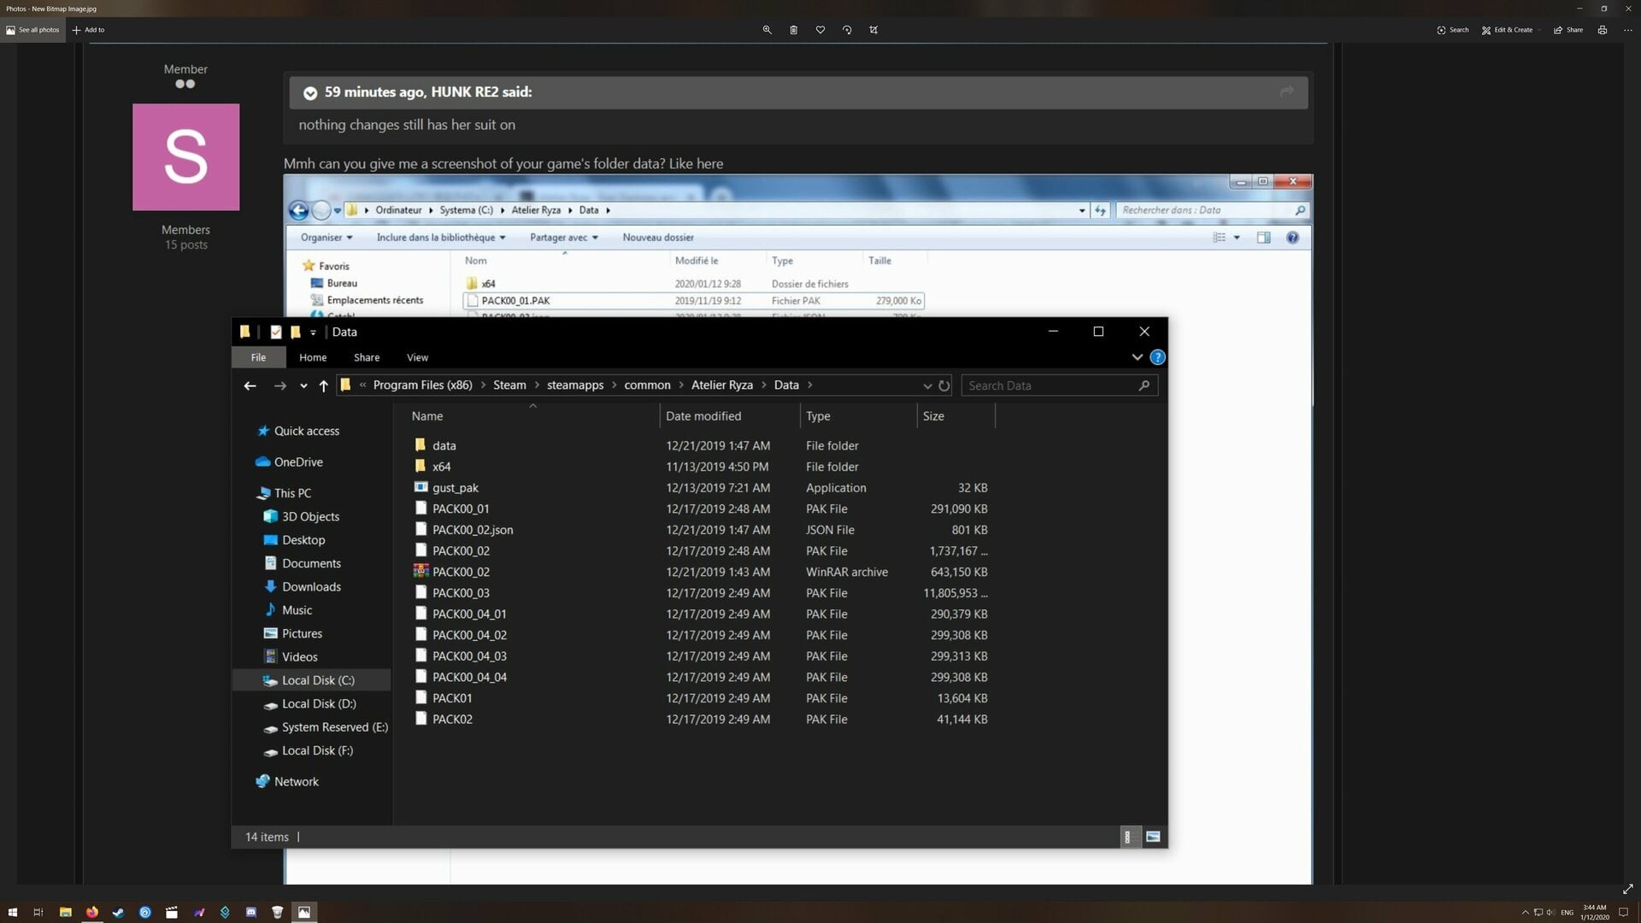Viewport: 1641px width, 923px height.
Task: Click the Explorer forward arrow
Action: click(x=279, y=385)
